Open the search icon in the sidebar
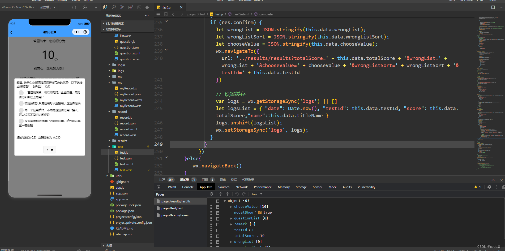This screenshot has height=251, width=505. click(114, 7)
